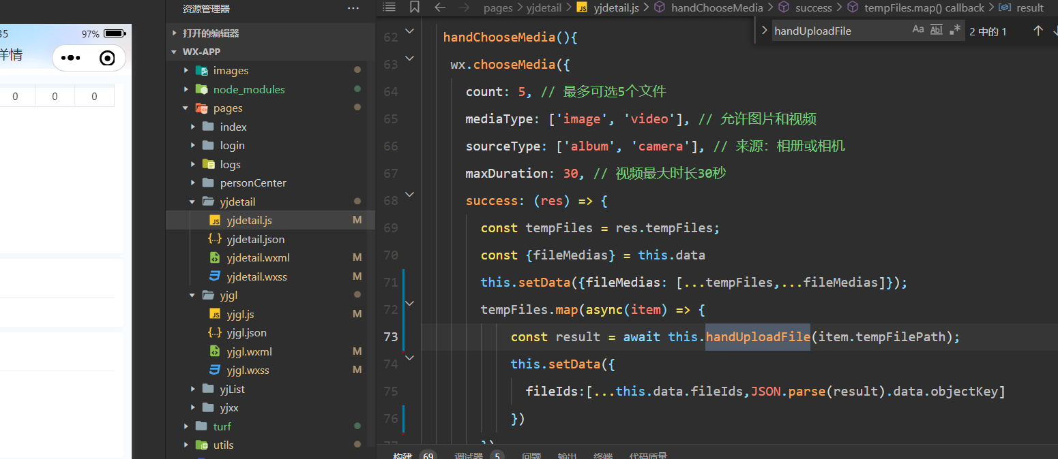Navigate back with the left arrow
1058x459 pixels.
[x=440, y=7]
